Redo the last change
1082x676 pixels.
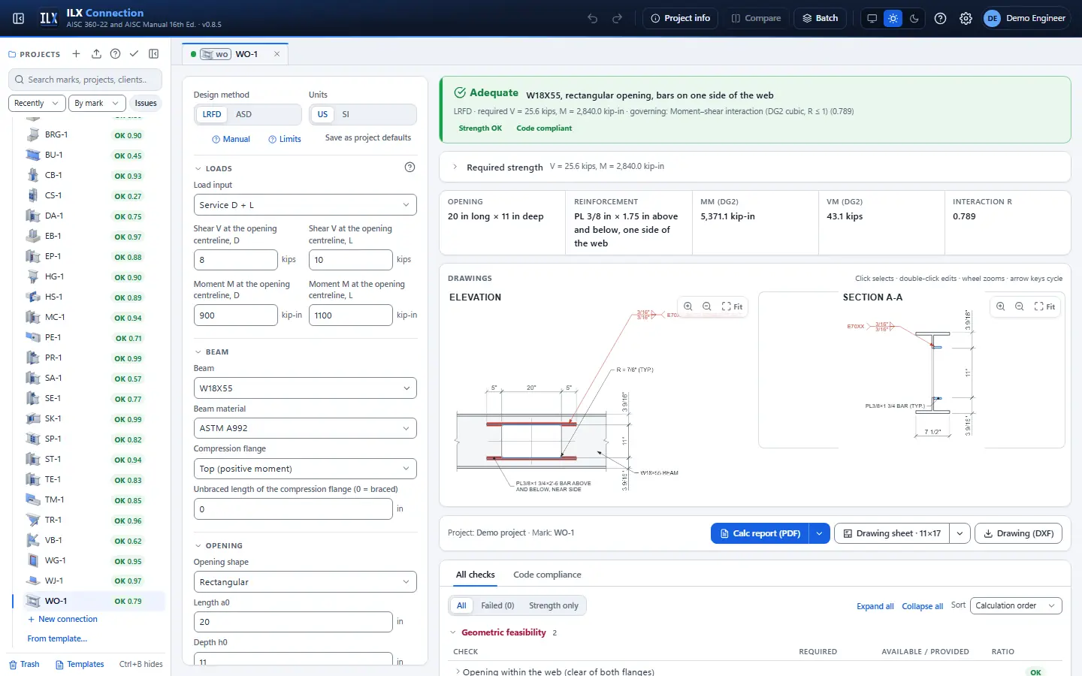[618, 18]
